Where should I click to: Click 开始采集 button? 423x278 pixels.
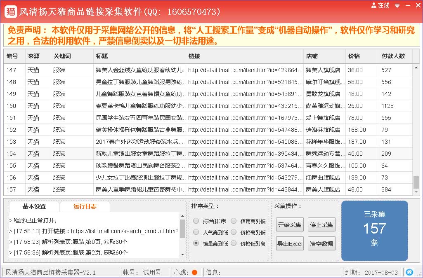(290, 225)
